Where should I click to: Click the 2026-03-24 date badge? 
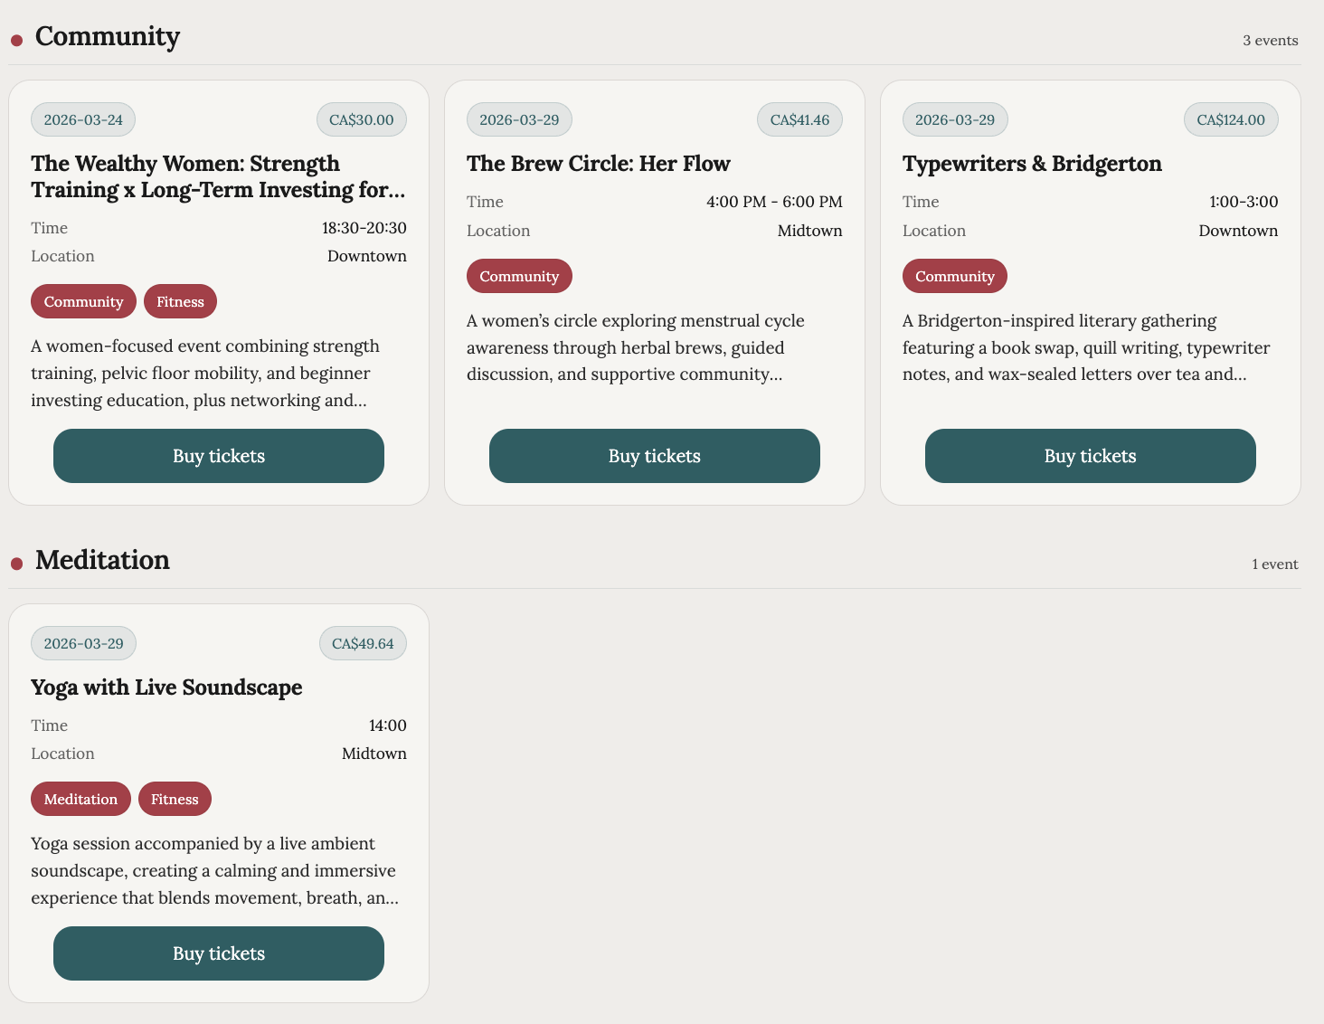pos(83,119)
